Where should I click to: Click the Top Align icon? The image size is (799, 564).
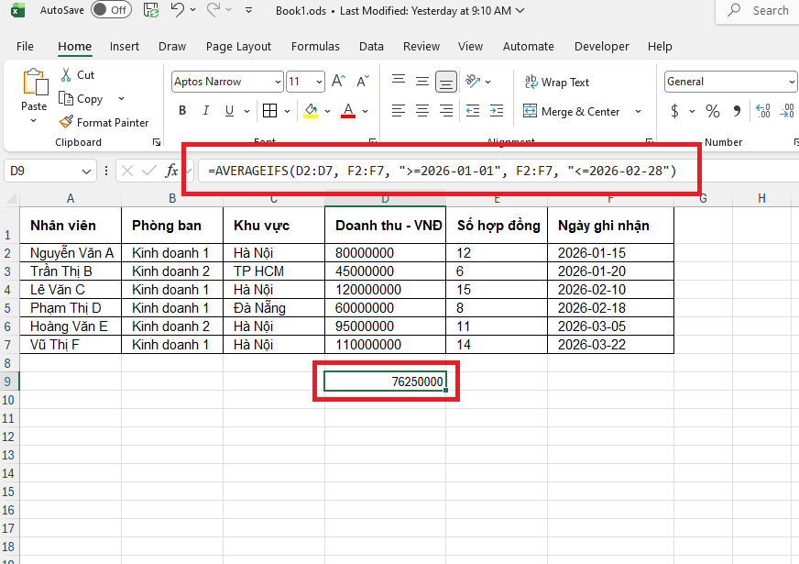399,81
